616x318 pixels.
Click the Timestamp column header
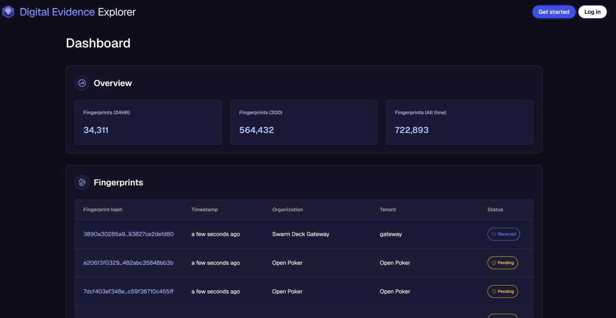pyautogui.click(x=204, y=209)
